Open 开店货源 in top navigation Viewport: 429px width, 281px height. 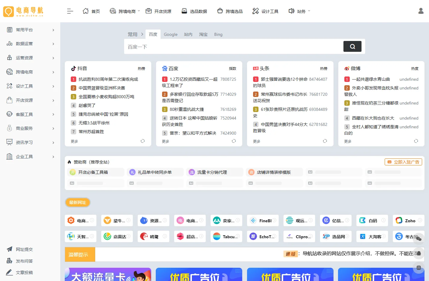coord(158,11)
